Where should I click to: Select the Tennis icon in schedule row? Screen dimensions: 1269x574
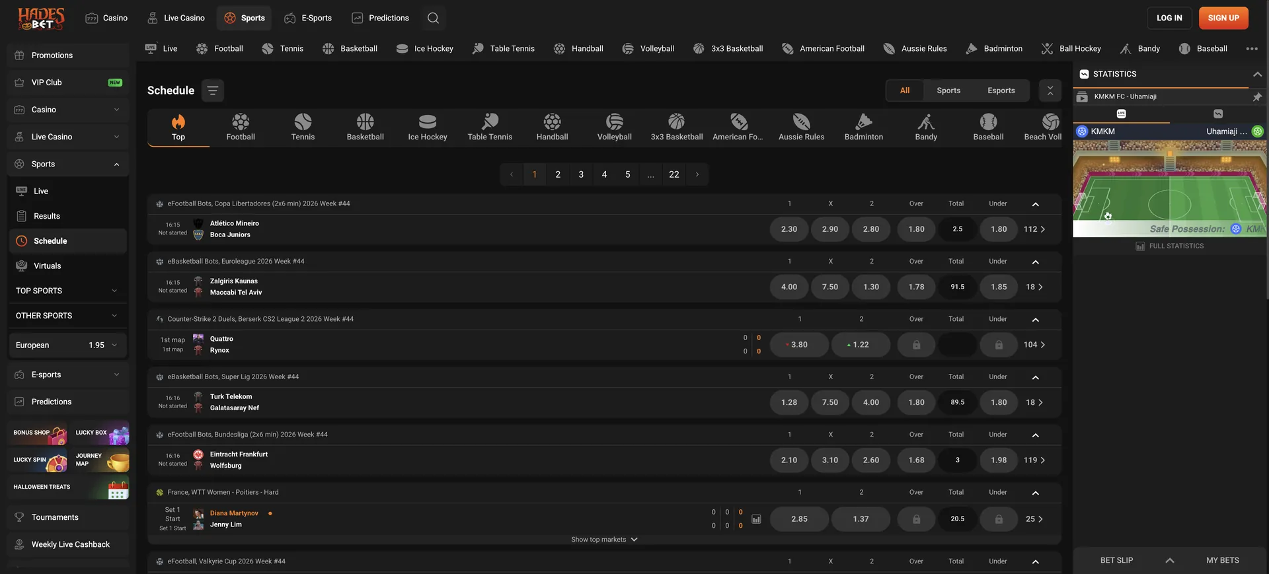point(303,122)
